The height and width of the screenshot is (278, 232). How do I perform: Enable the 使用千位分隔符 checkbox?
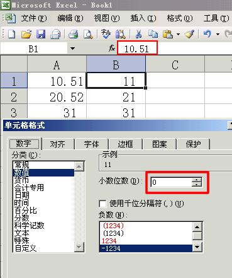point(102,204)
